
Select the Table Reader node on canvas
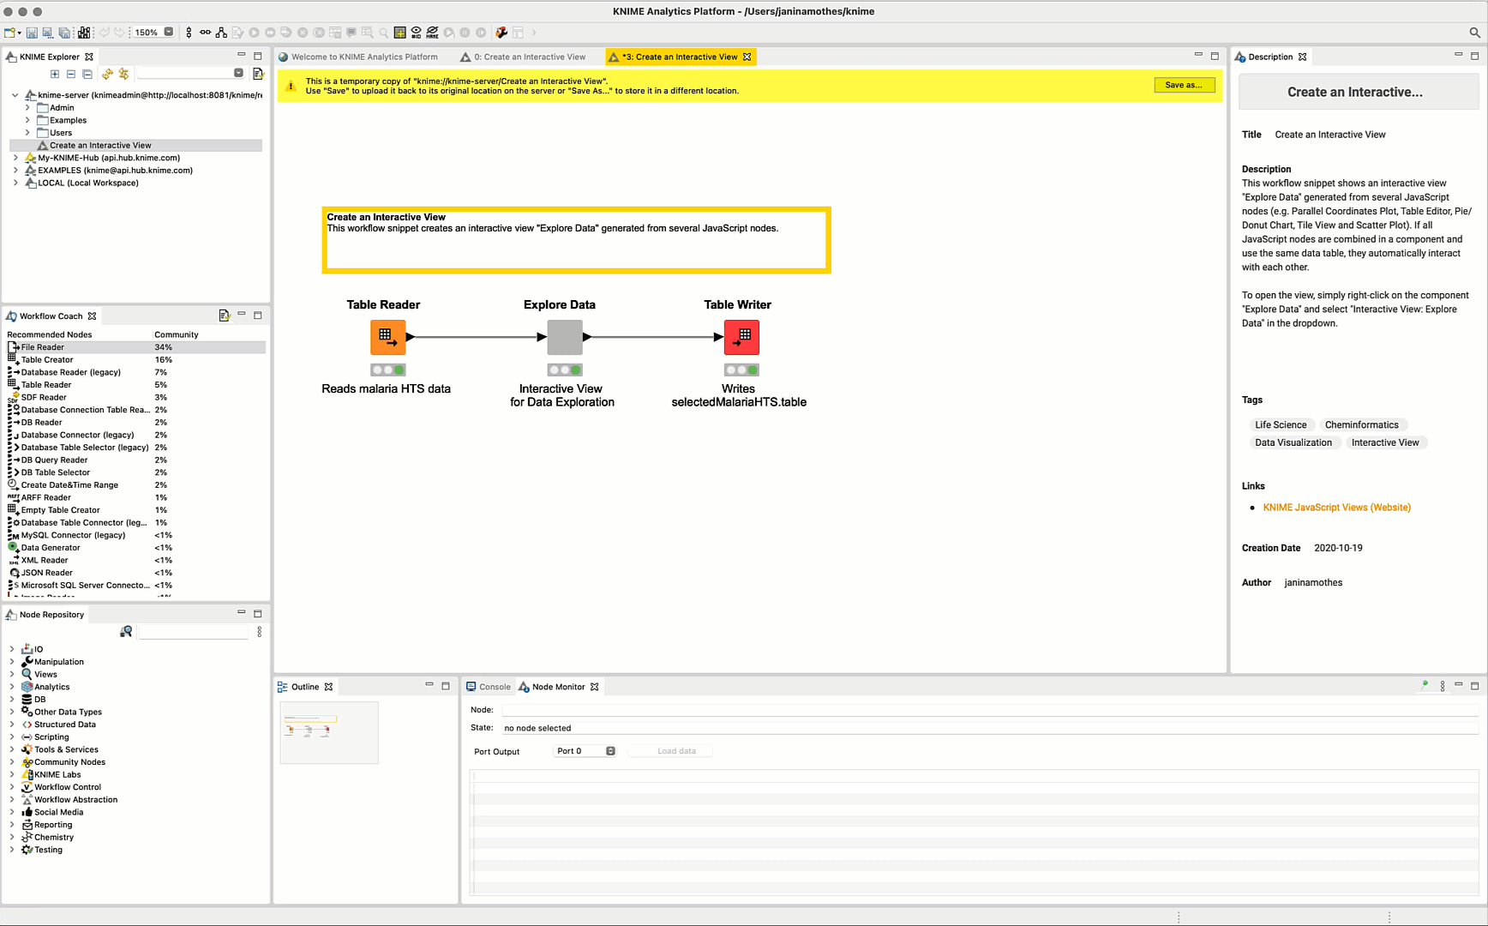[387, 337]
